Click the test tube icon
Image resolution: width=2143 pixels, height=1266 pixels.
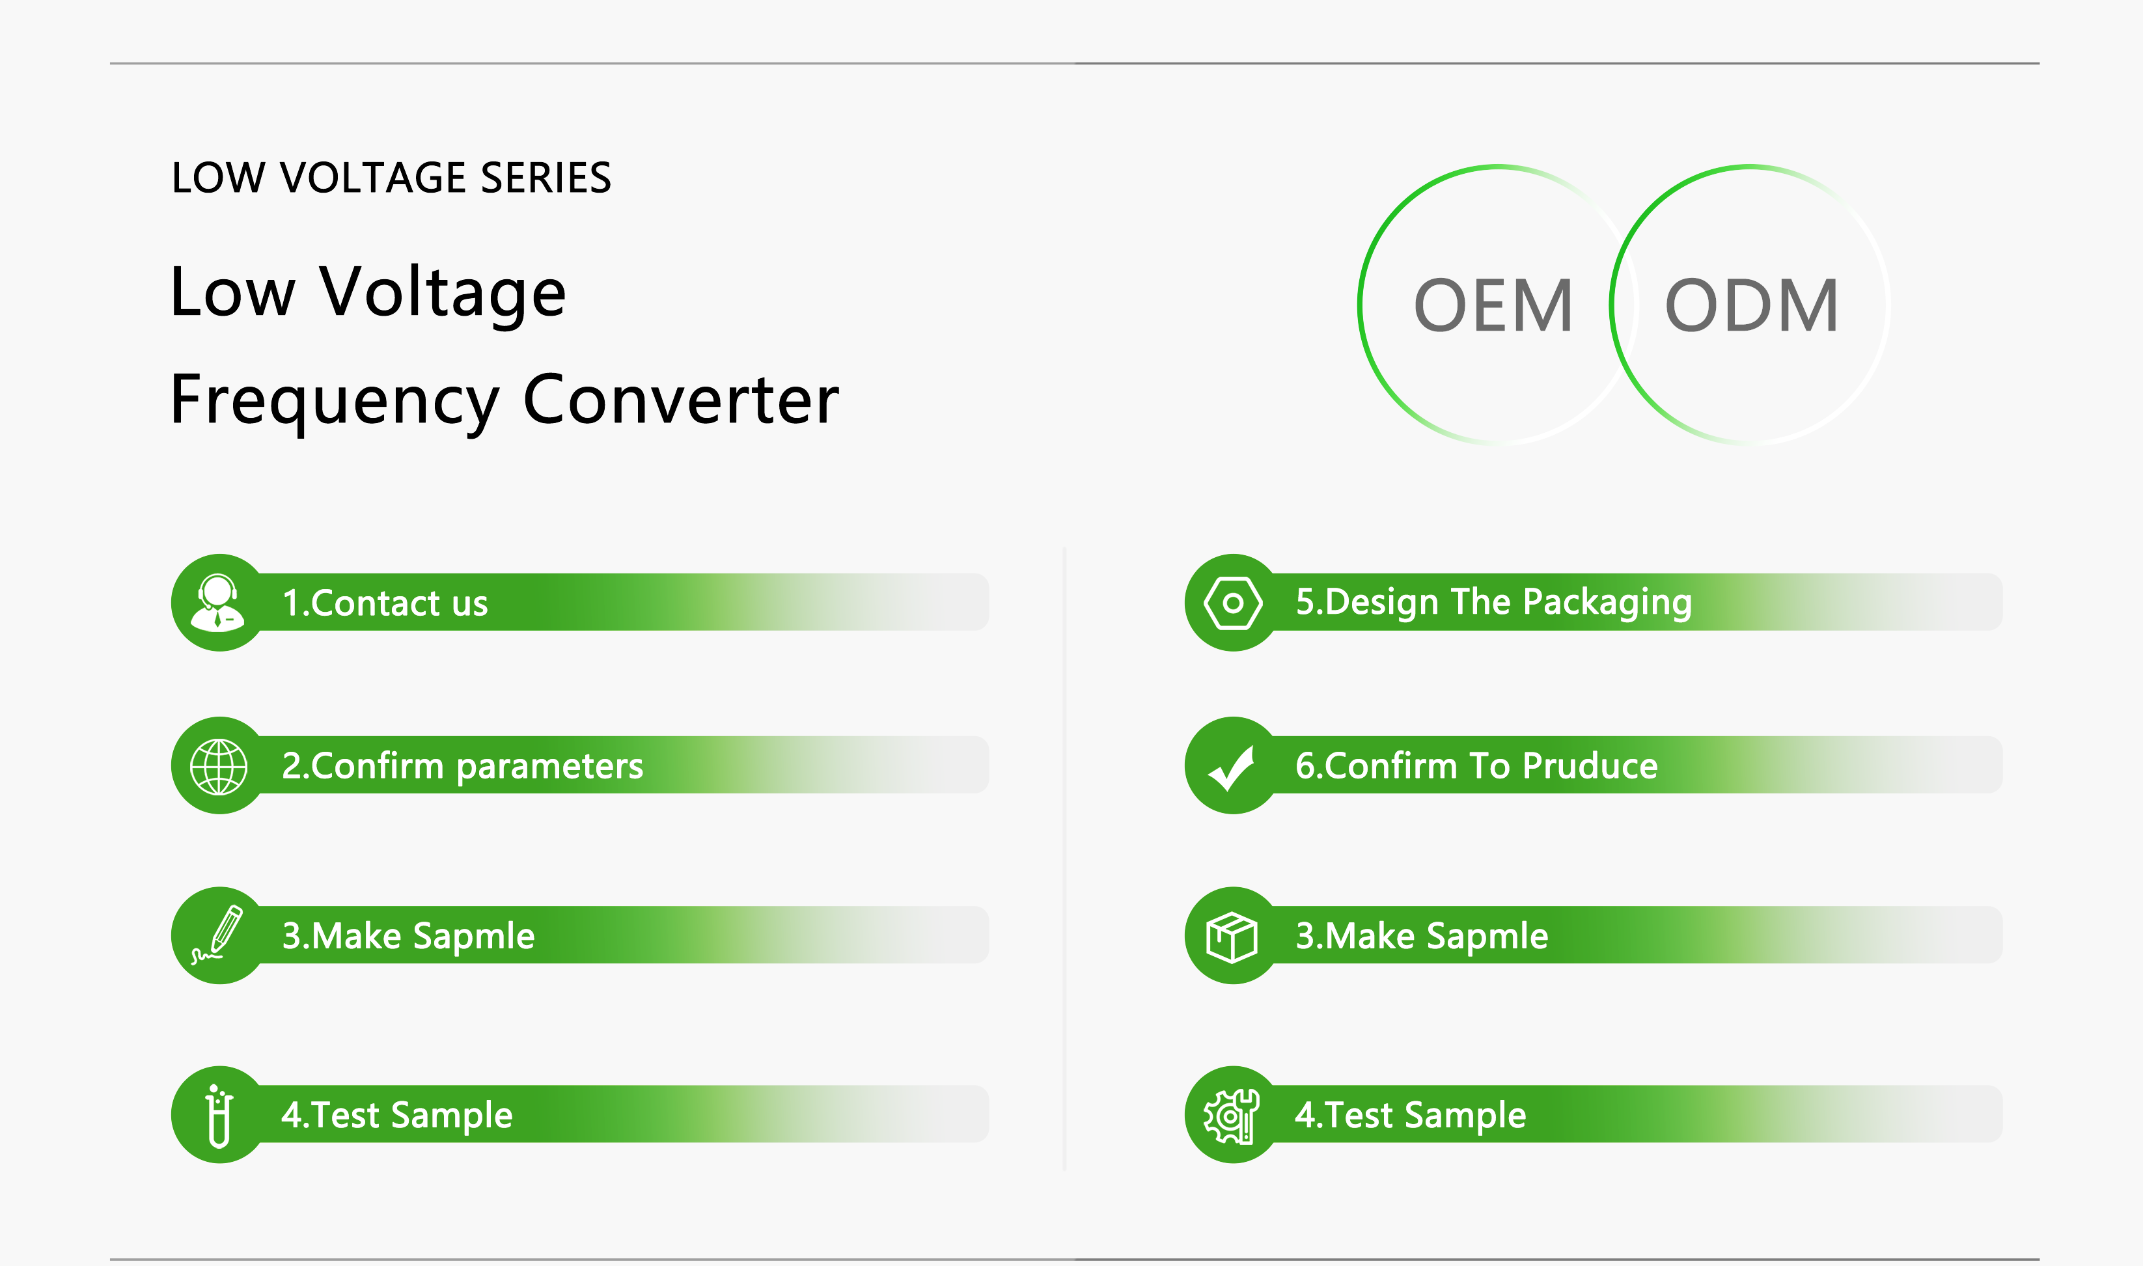click(219, 1115)
